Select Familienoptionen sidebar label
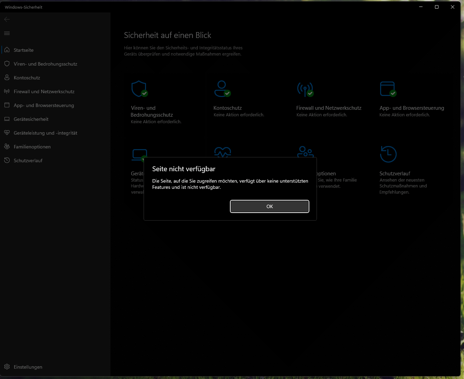Viewport: 464px width, 379px height. coord(32,147)
